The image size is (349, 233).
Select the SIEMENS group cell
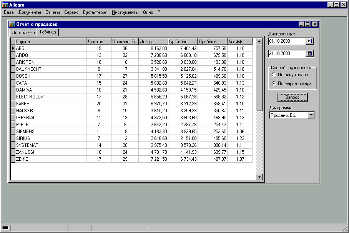[x=50, y=131]
